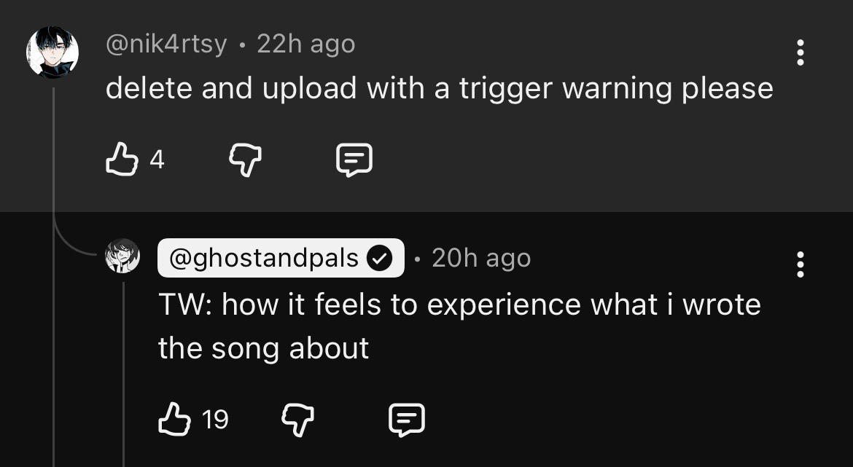Dislike the @ghostandpals reply
The width and height of the screenshot is (853, 467).
297,419
